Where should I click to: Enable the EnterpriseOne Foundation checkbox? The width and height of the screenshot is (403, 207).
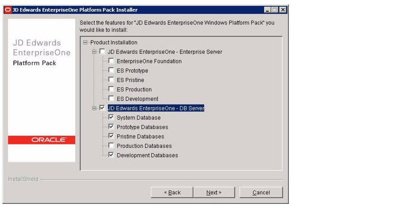(111, 61)
